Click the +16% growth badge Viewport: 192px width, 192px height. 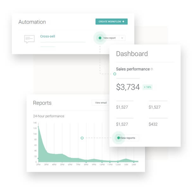click(147, 87)
